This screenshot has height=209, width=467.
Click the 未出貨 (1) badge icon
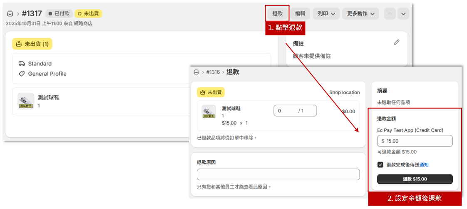[19, 44]
